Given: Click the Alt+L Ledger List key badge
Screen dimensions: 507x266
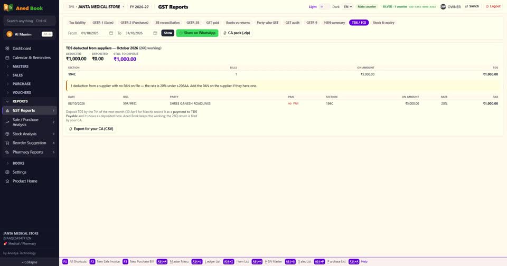Looking at the screenshot, I should click(196, 261).
